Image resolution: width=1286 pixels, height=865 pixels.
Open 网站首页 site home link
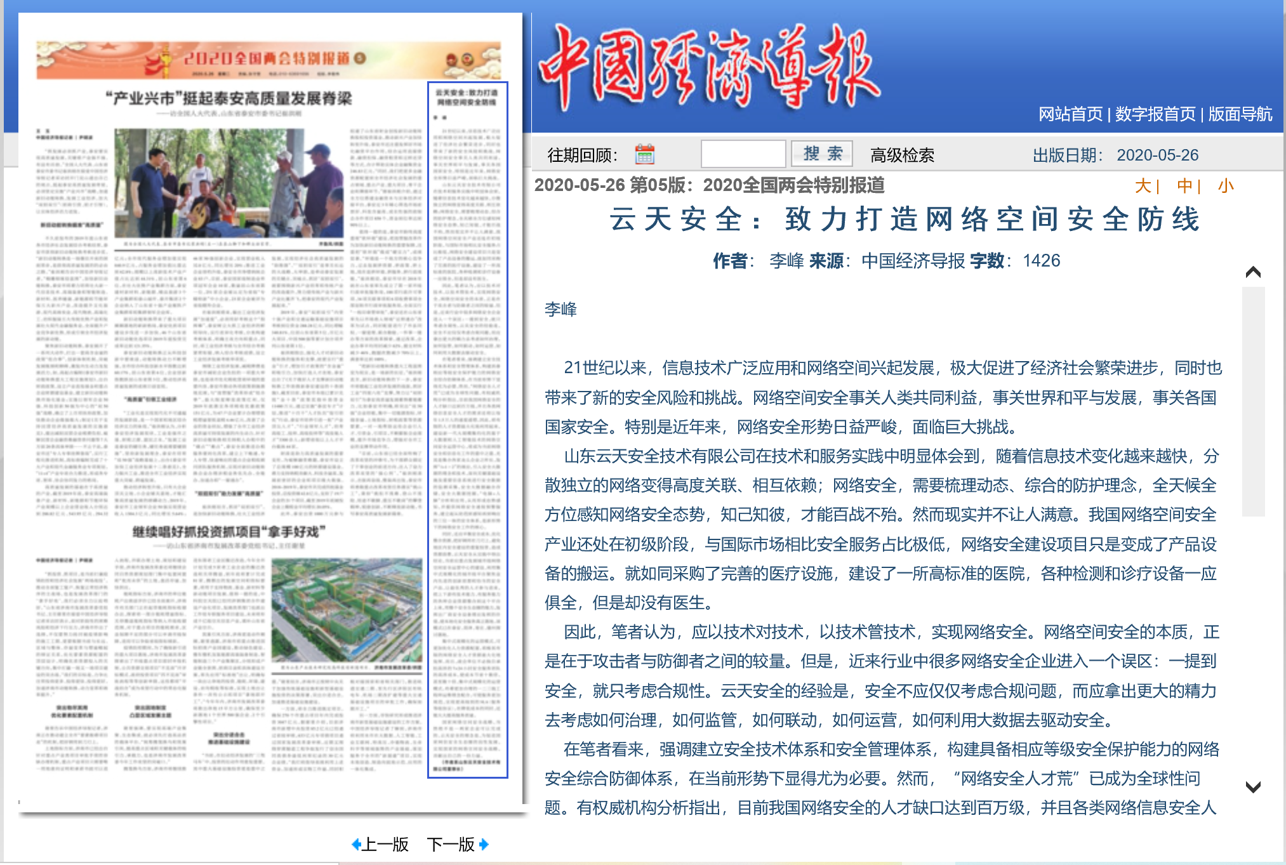pos(1070,114)
